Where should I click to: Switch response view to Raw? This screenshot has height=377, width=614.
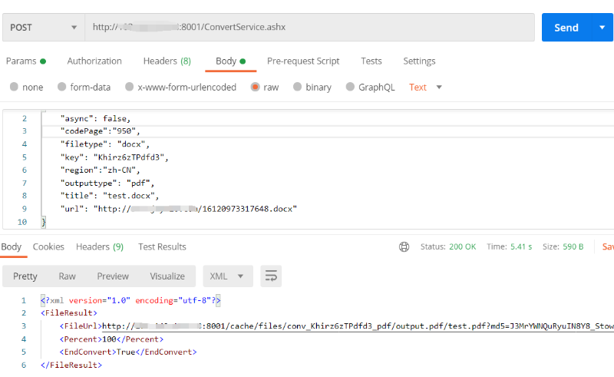pos(68,276)
